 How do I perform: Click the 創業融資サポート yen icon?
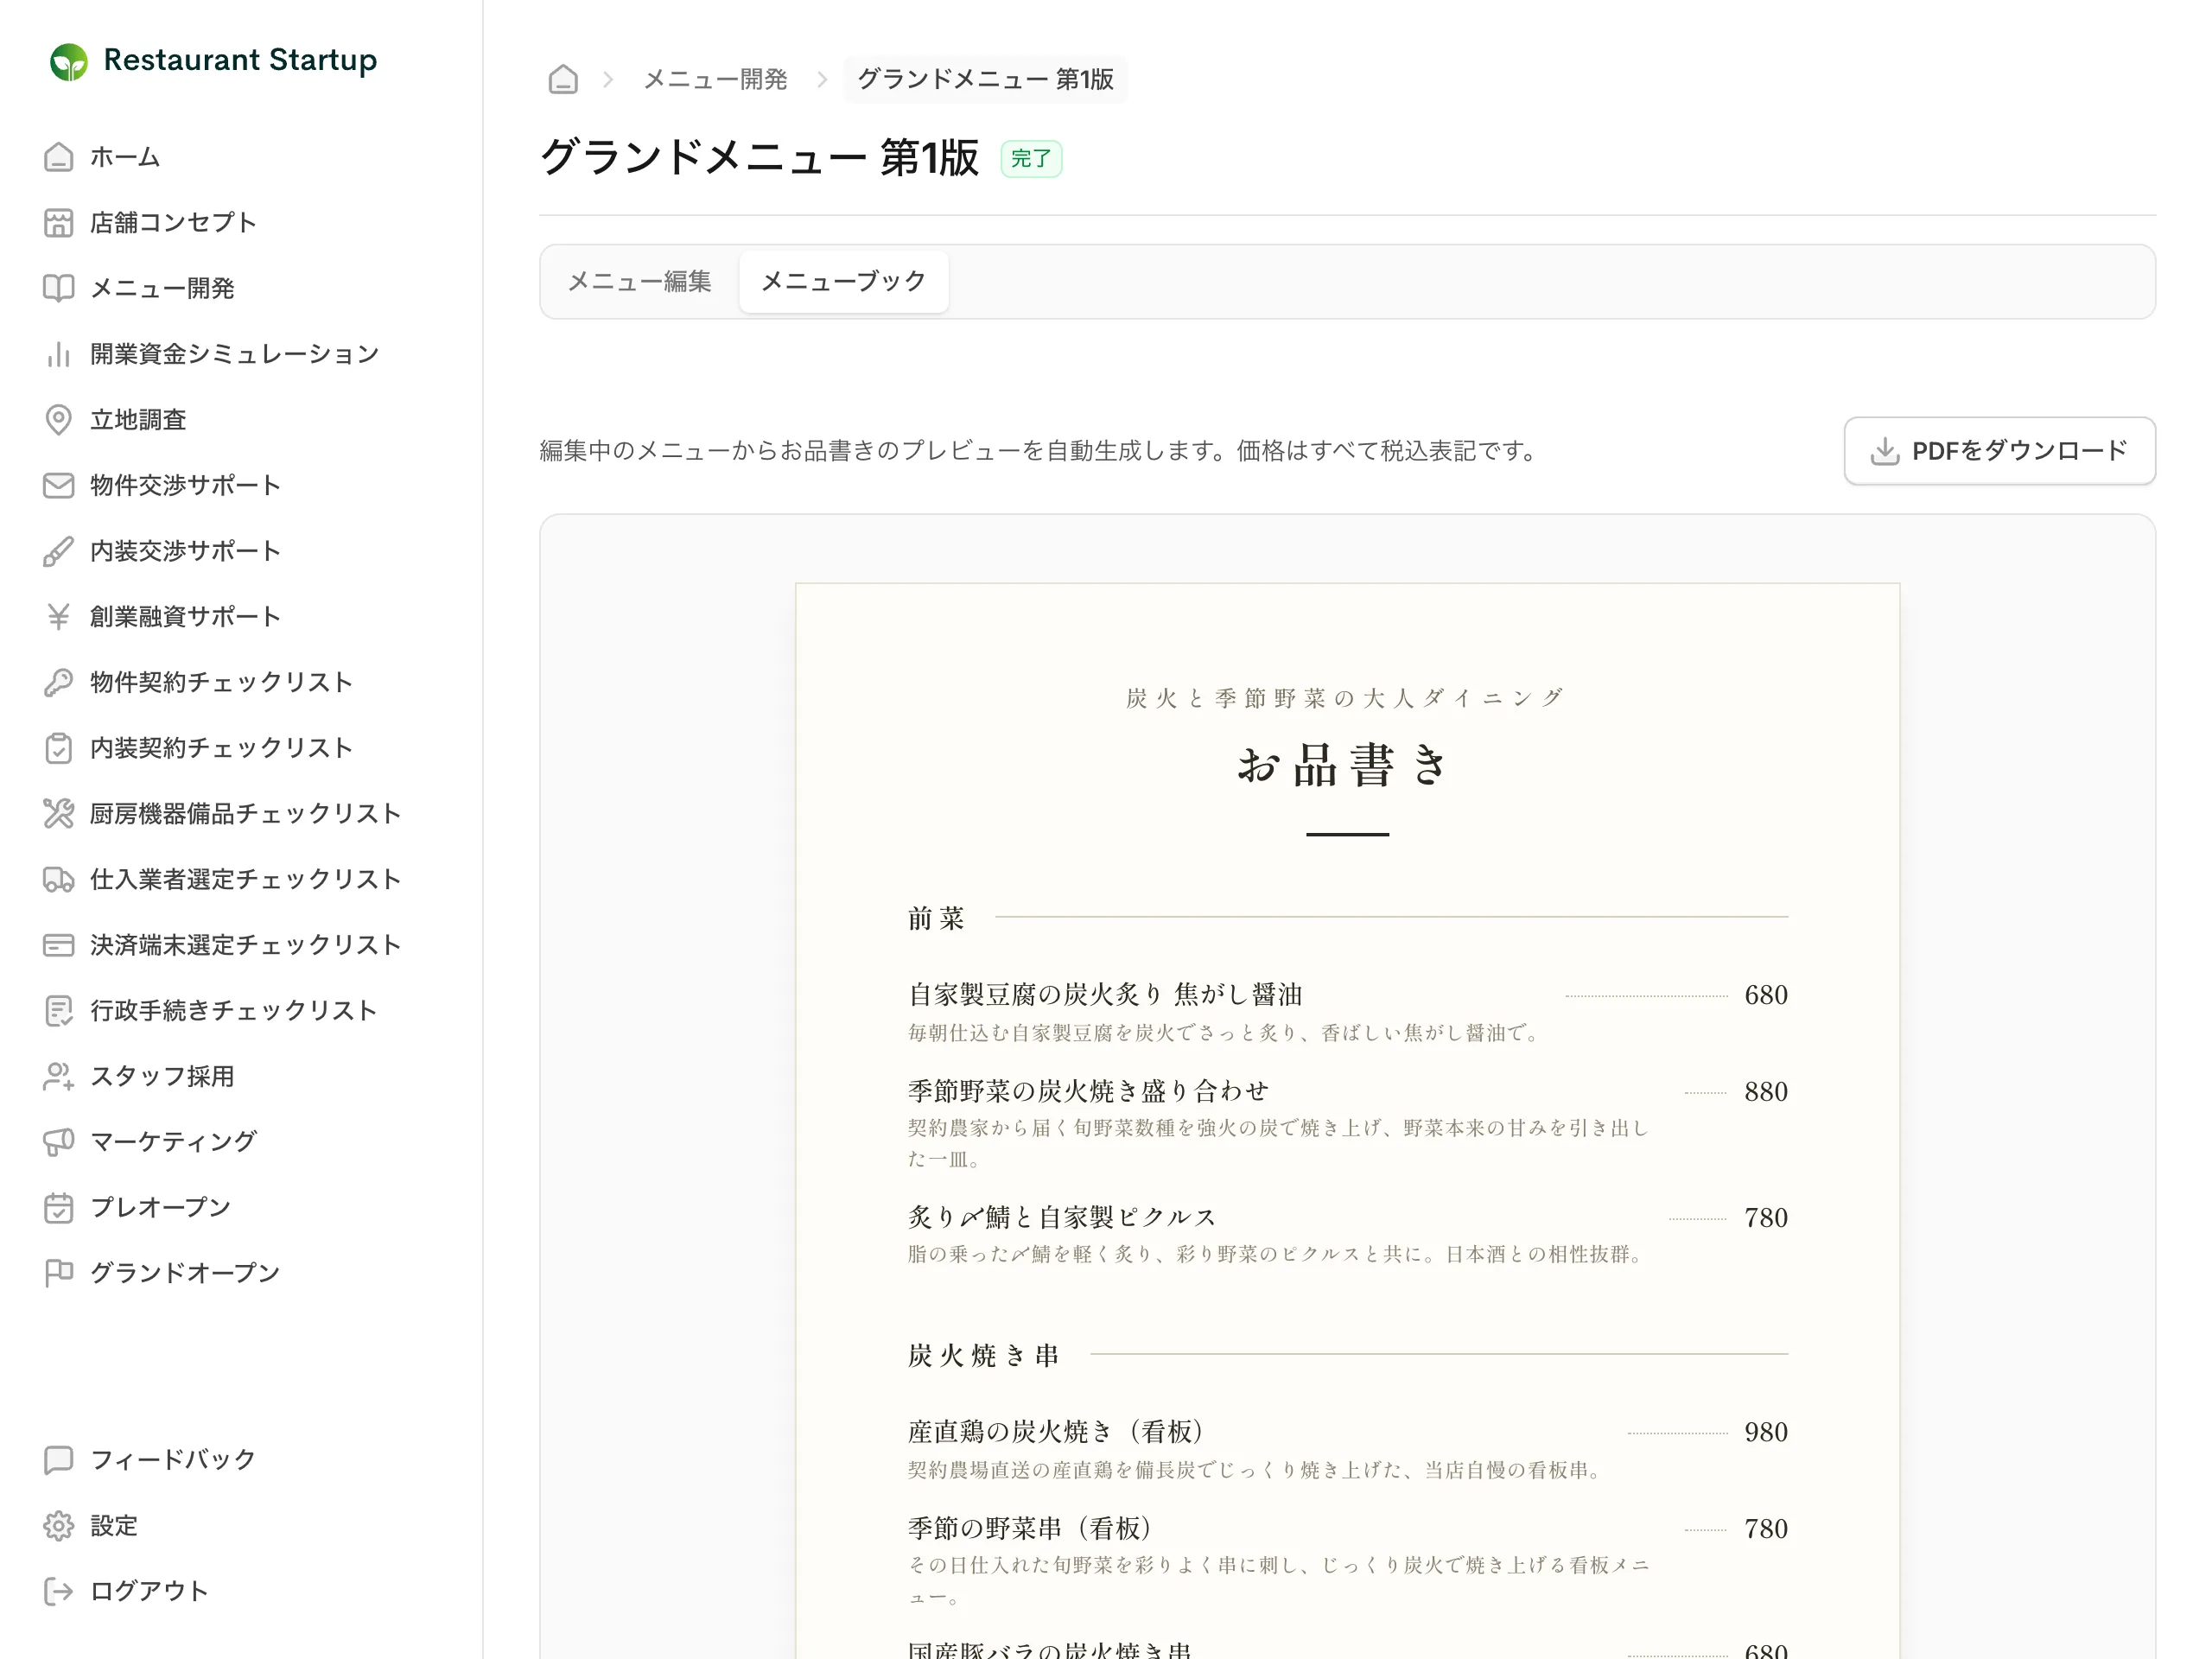click(x=58, y=617)
